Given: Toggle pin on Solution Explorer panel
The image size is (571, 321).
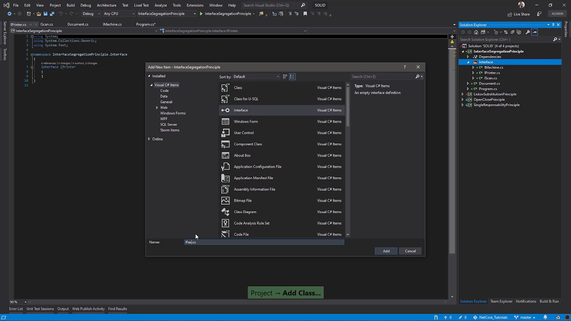Looking at the screenshot, I should coord(553,25).
